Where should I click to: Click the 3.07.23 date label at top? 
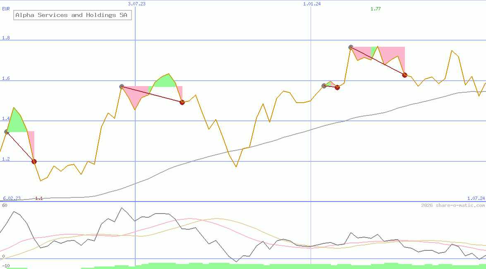click(136, 4)
